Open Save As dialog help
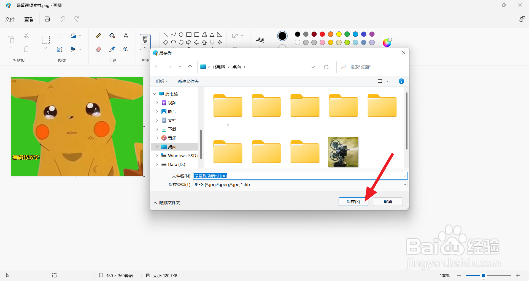529x281 pixels. (x=401, y=81)
